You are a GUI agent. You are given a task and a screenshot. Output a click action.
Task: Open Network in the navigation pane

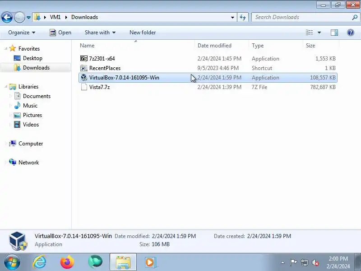coord(28,162)
